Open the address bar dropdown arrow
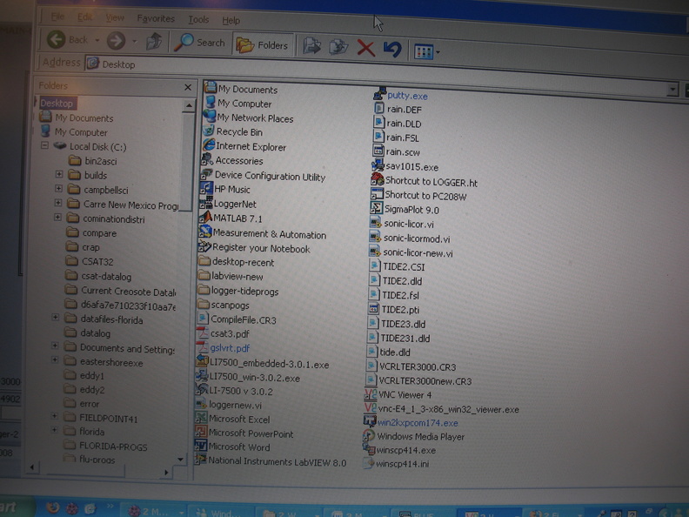The image size is (689, 517). point(672,90)
